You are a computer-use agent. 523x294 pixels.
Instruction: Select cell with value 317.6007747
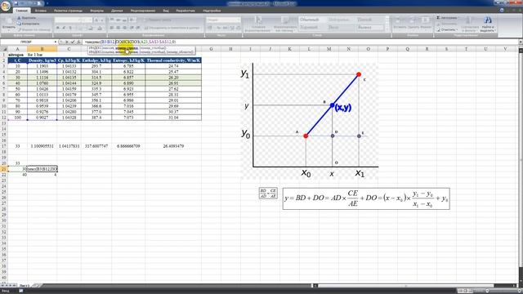pos(96,146)
